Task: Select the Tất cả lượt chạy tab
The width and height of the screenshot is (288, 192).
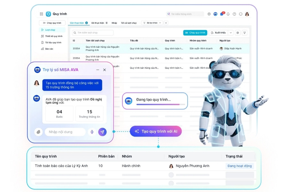Action: pyautogui.click(x=129, y=23)
